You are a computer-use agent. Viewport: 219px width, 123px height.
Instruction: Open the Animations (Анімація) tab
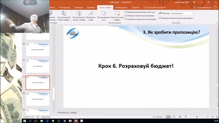point(91,8)
